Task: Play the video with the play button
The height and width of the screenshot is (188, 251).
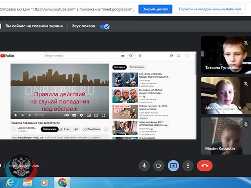Action: click(16, 115)
